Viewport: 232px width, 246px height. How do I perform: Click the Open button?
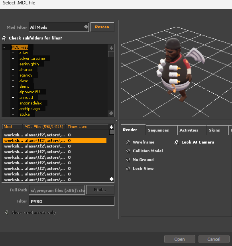tap(180, 239)
